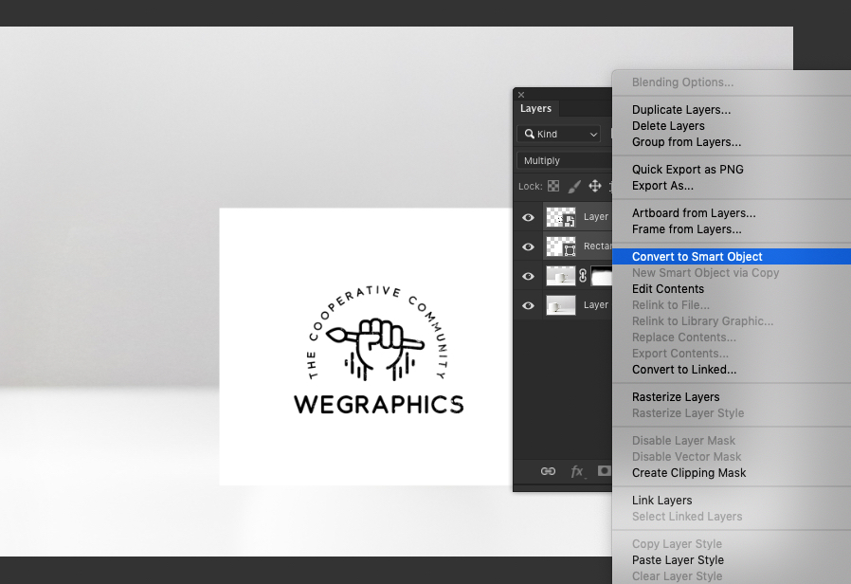The width and height of the screenshot is (851, 584).
Task: Select top smart object layer thumbnail
Action: (x=561, y=217)
